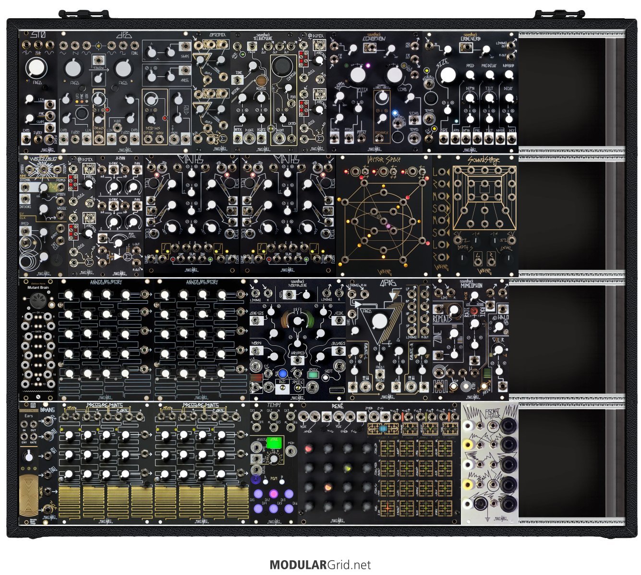
Task: Select the Analog Memory module beside Mutant Brain
Action: pyautogui.click(x=106, y=340)
